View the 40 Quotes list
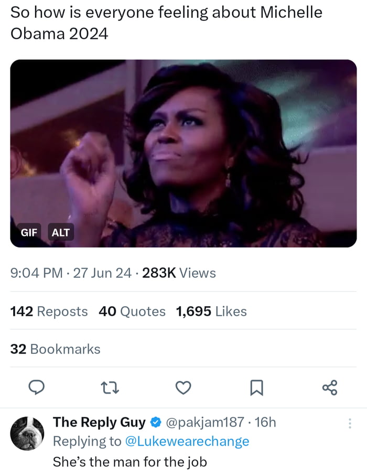Image resolution: width=367 pixels, height=475 pixels. pyautogui.click(x=132, y=311)
